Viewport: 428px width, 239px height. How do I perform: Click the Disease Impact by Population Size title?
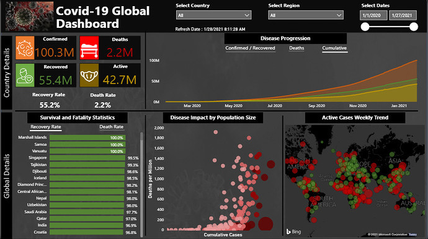(213, 118)
